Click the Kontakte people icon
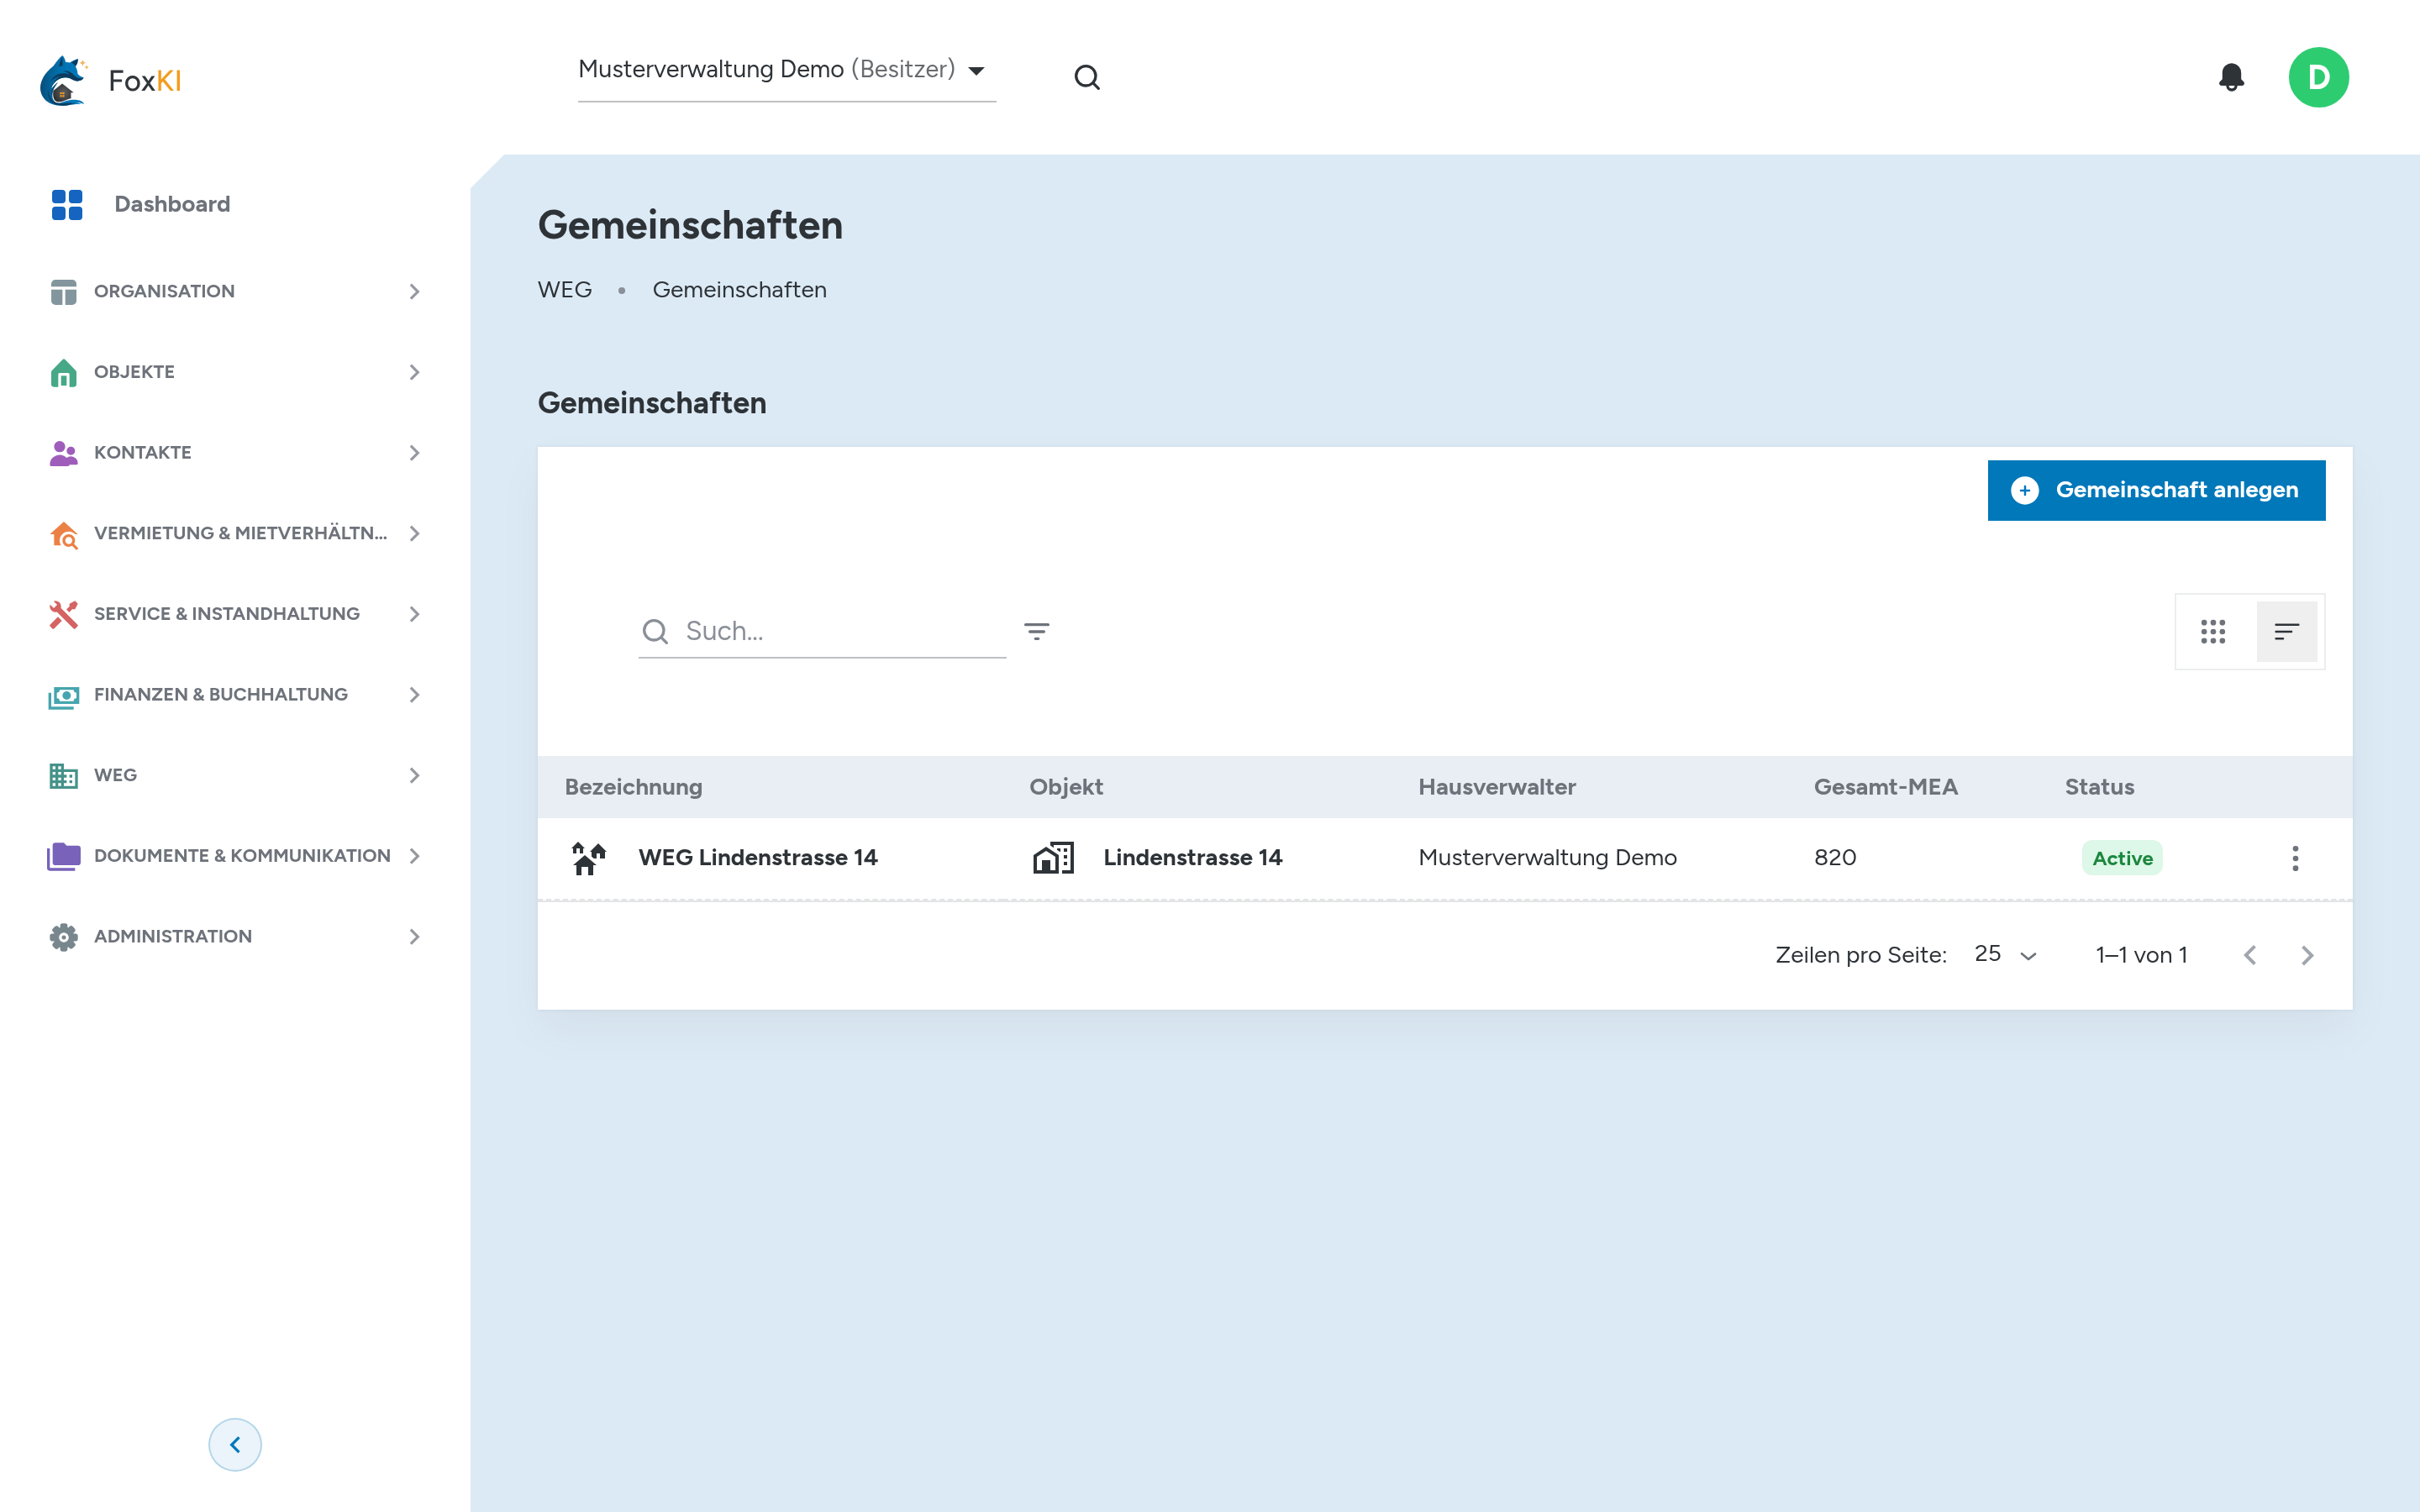Viewport: 2420px width, 1512px height. [x=63, y=453]
